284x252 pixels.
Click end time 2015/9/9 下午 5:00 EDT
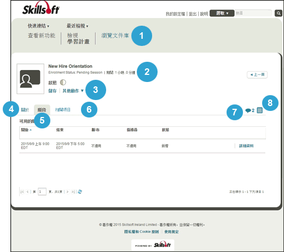click(x=70, y=145)
